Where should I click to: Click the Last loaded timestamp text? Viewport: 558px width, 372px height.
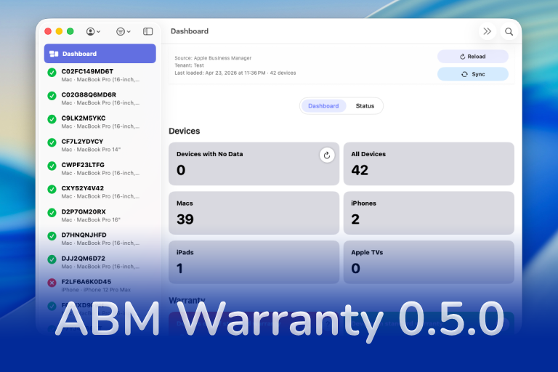point(235,73)
